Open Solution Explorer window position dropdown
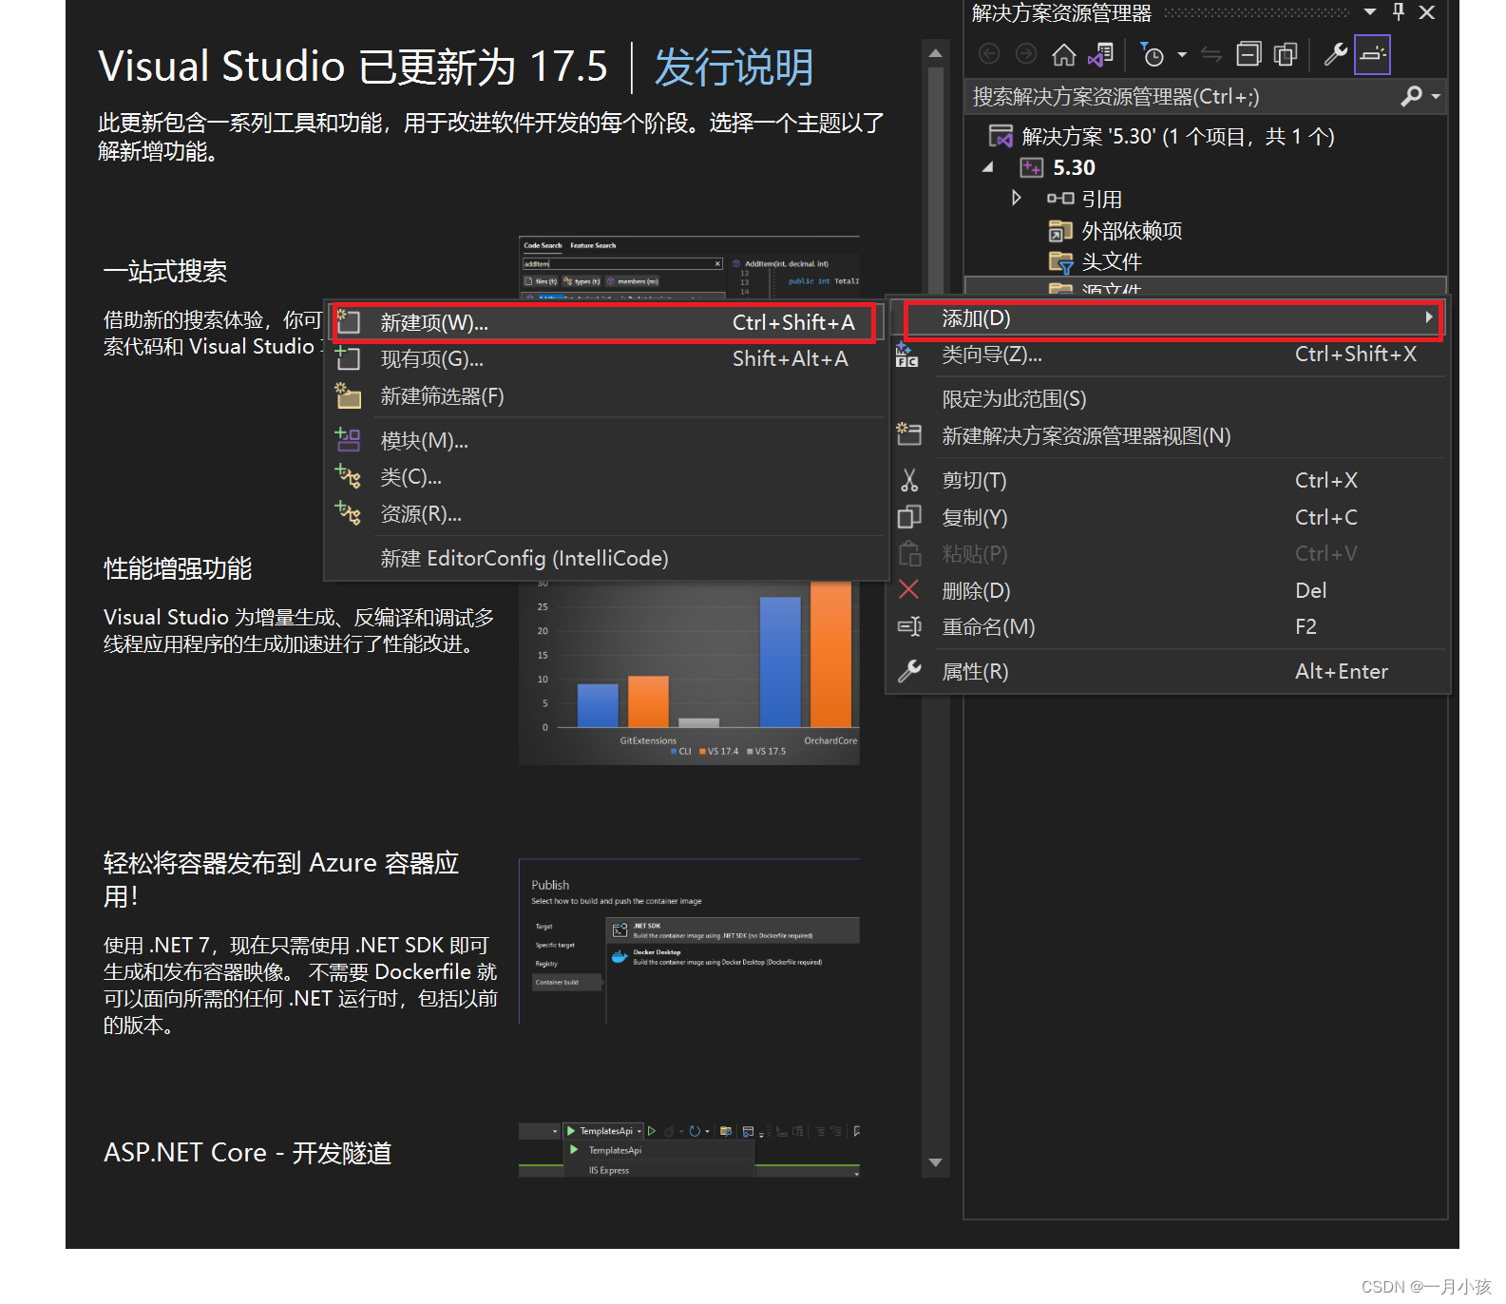The height and width of the screenshot is (1304, 1506). (1370, 12)
